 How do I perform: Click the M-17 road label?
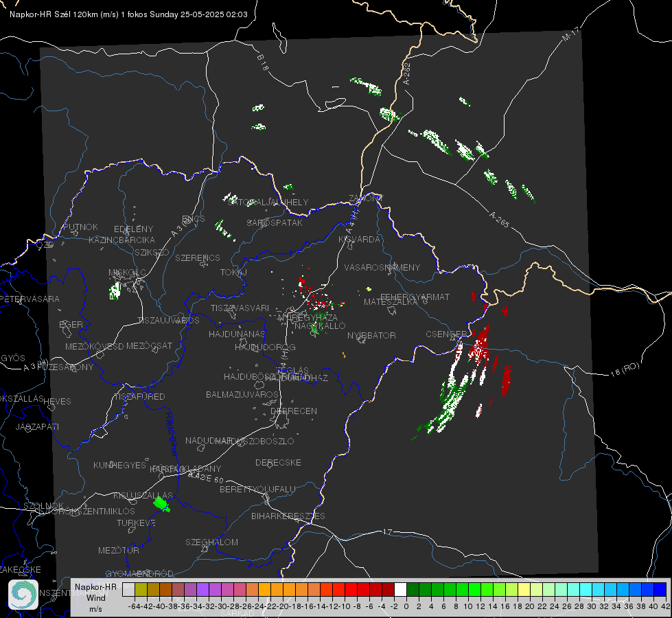pyautogui.click(x=571, y=34)
